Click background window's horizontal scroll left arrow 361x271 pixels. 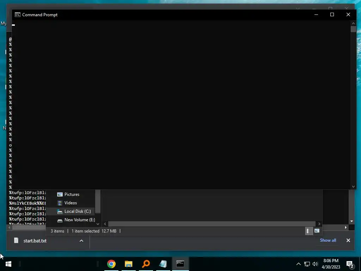[x=9, y=228]
